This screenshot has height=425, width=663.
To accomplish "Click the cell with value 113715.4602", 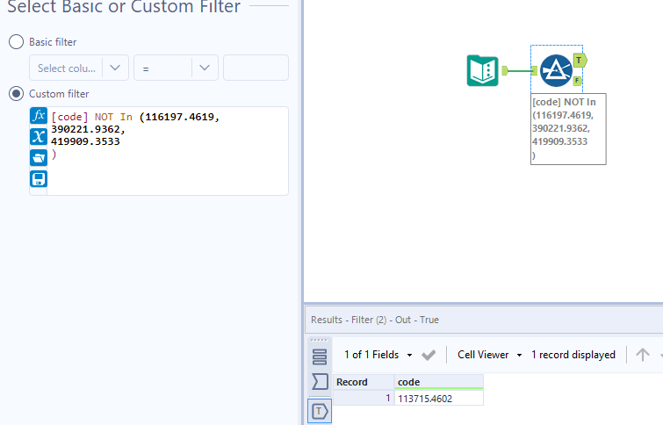I will point(439,399).
